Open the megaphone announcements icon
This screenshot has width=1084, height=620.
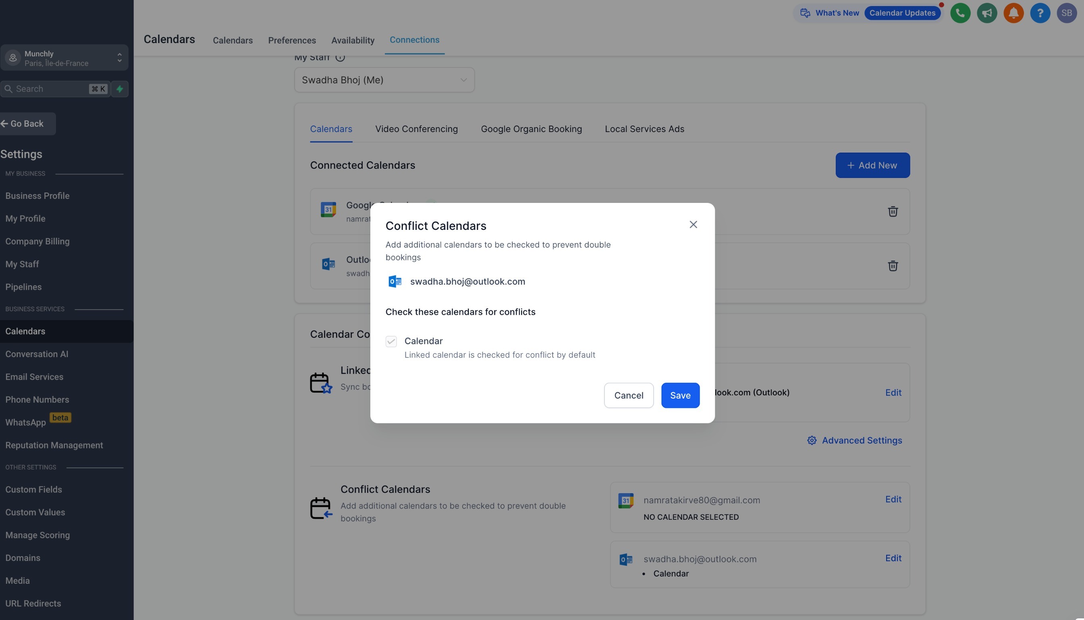click(987, 13)
